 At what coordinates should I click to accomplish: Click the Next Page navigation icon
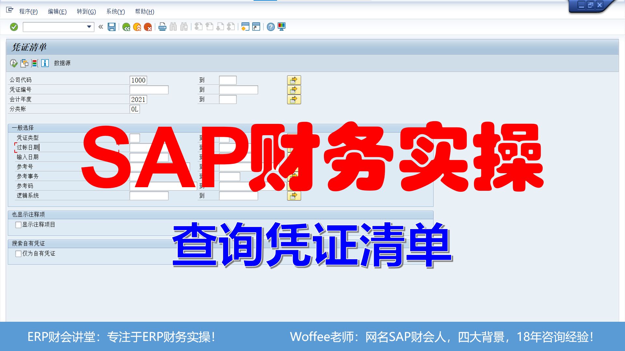[x=220, y=27]
